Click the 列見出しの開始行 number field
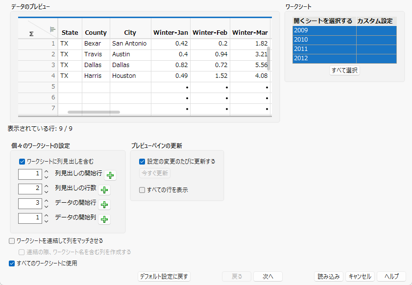Image resolution: width=412 pixels, height=285 pixels. tap(30, 174)
